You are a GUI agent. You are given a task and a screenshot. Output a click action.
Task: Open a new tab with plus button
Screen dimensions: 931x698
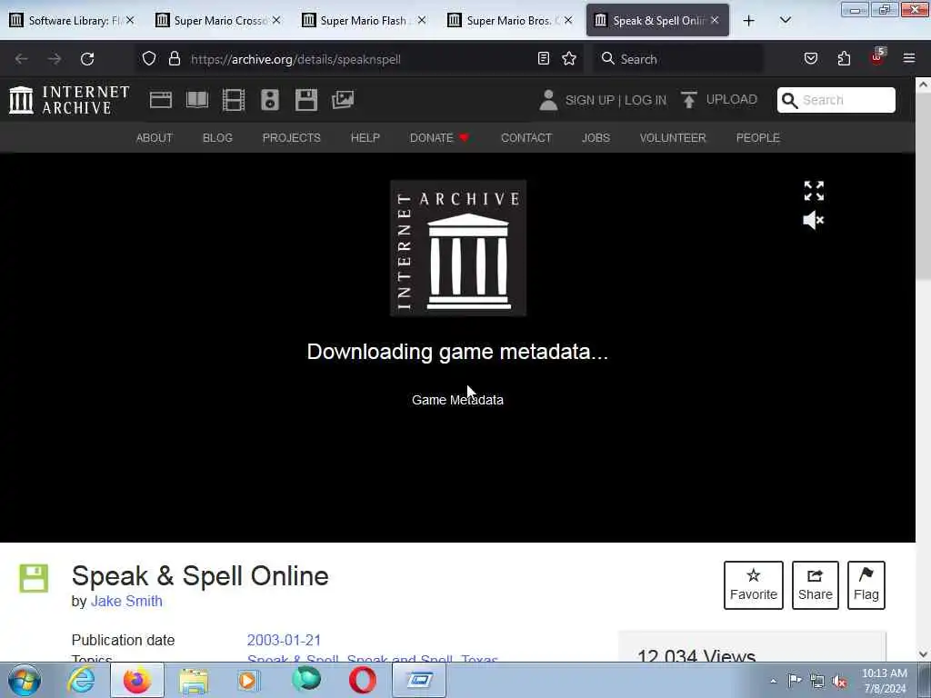pos(749,21)
